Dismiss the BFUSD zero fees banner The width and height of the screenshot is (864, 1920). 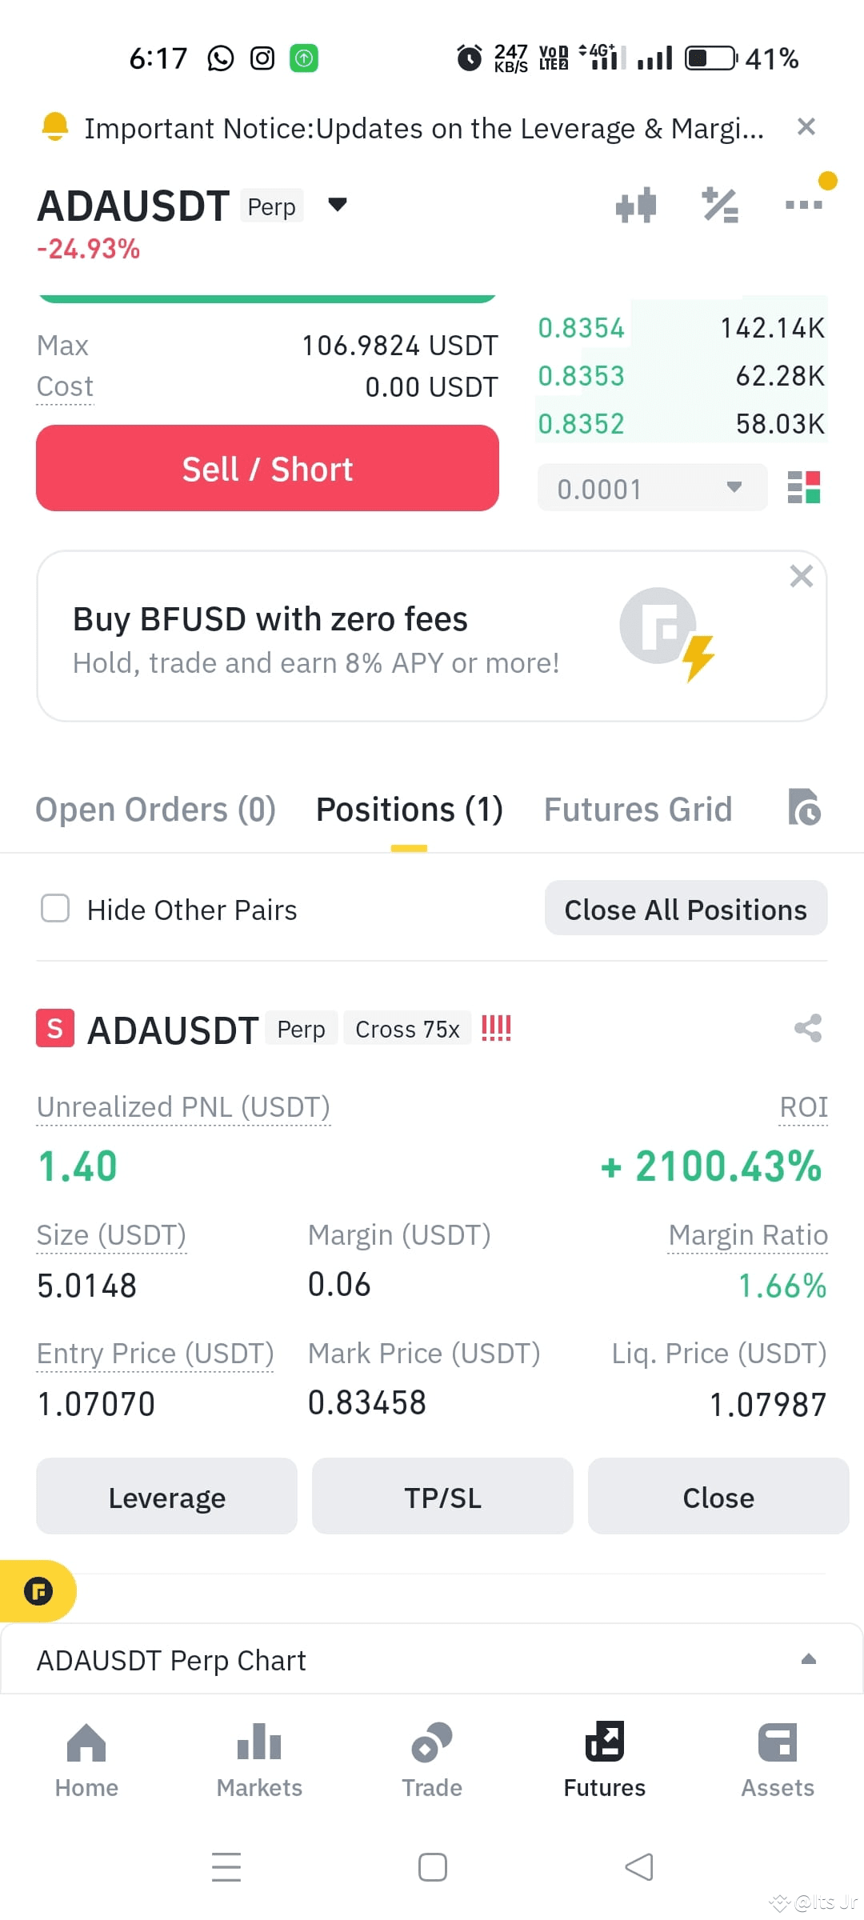[801, 576]
